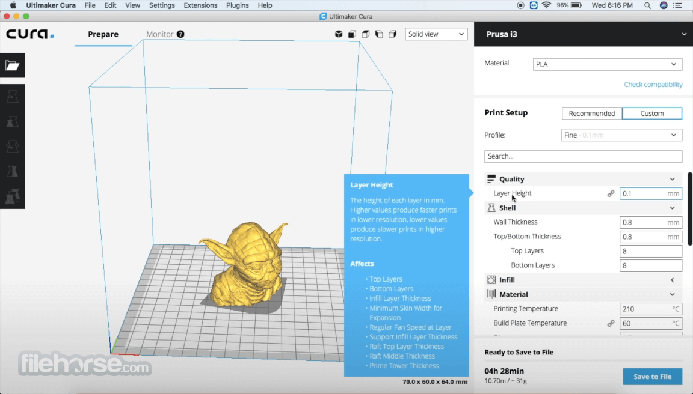The height and width of the screenshot is (394, 693).
Task: Open Notification Center list icon
Action: coord(677,5)
